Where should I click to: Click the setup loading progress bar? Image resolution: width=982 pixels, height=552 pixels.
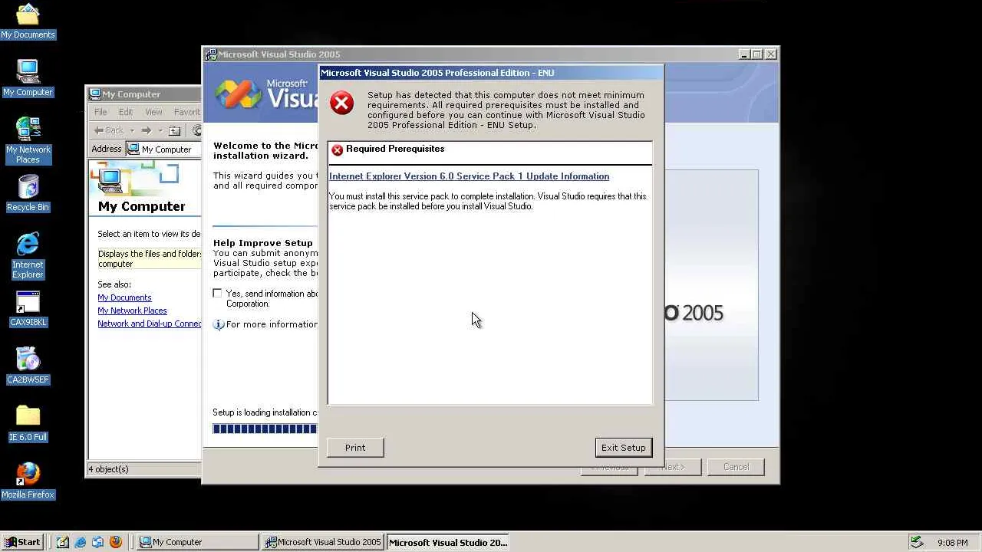(265, 429)
